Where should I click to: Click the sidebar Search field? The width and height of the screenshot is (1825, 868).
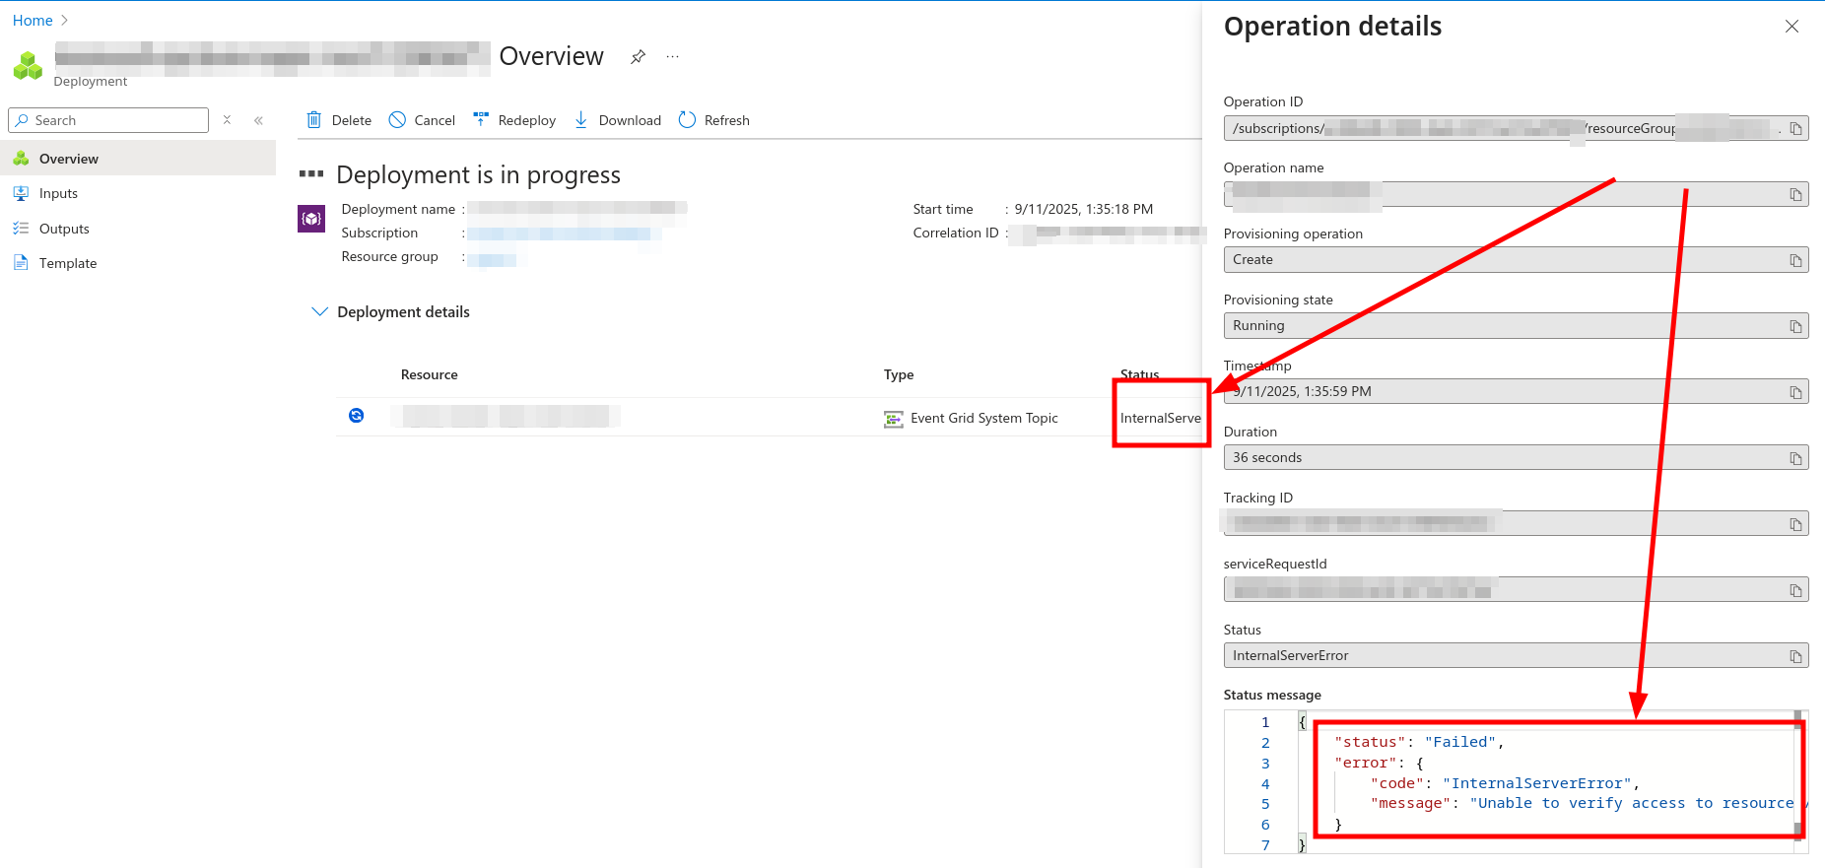(108, 120)
